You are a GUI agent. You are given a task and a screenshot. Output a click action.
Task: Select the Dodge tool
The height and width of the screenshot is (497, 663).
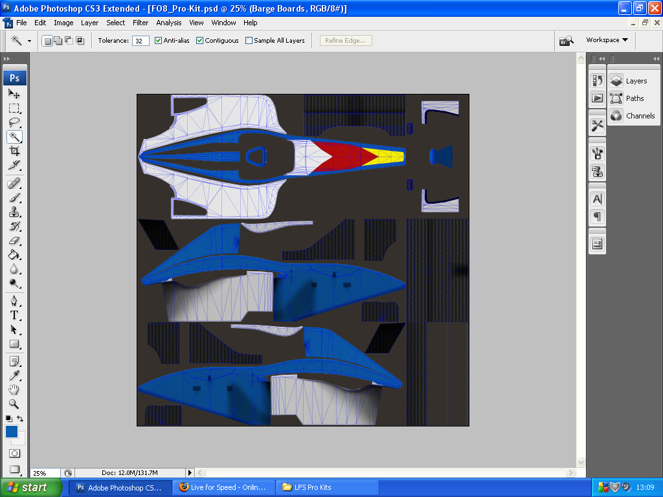[14, 283]
